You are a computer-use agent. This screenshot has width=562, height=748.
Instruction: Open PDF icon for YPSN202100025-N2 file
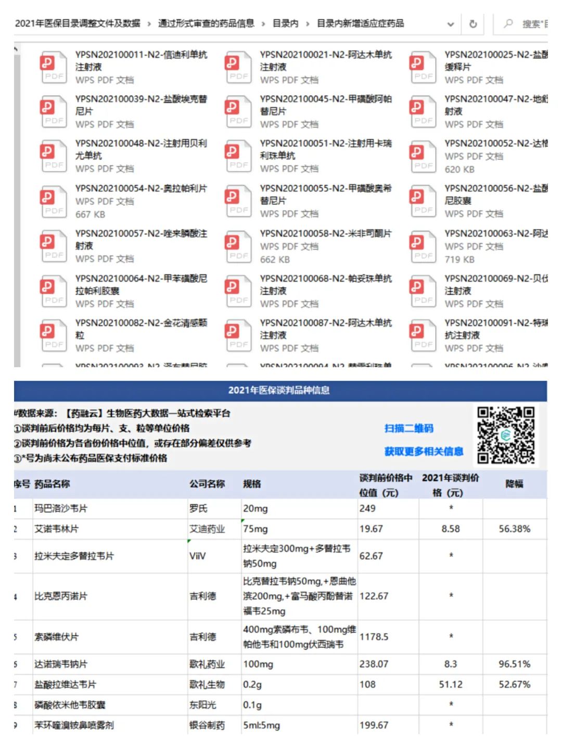(423, 67)
